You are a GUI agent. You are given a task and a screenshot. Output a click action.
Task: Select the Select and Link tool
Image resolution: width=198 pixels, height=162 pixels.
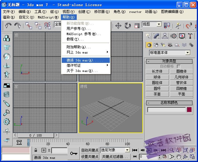[29, 26]
